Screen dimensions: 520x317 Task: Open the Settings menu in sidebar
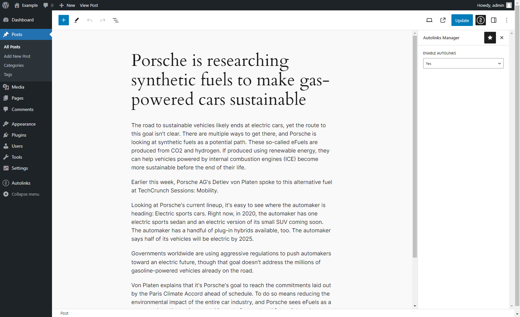click(26, 168)
